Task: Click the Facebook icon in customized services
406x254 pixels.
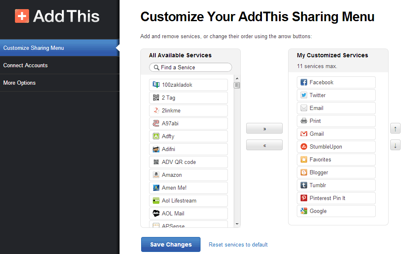Action: click(x=304, y=82)
